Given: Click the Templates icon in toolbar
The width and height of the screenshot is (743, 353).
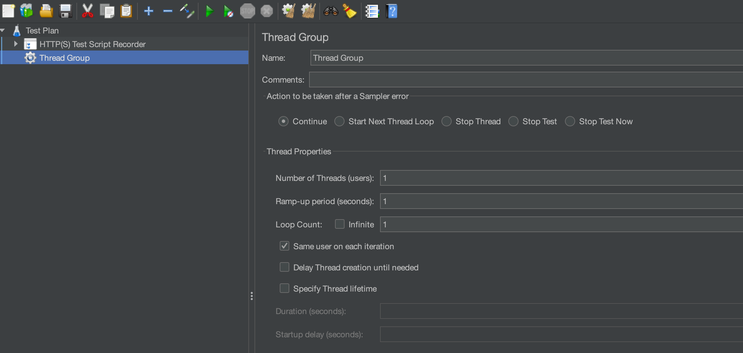Looking at the screenshot, I should point(27,11).
